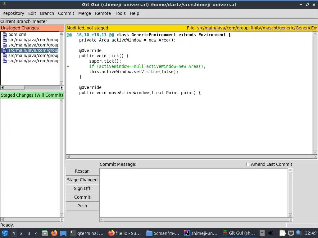The image size is (318, 238).
Task: Click the 'public void moveActiveWindow' diff line
Action: 140,93
